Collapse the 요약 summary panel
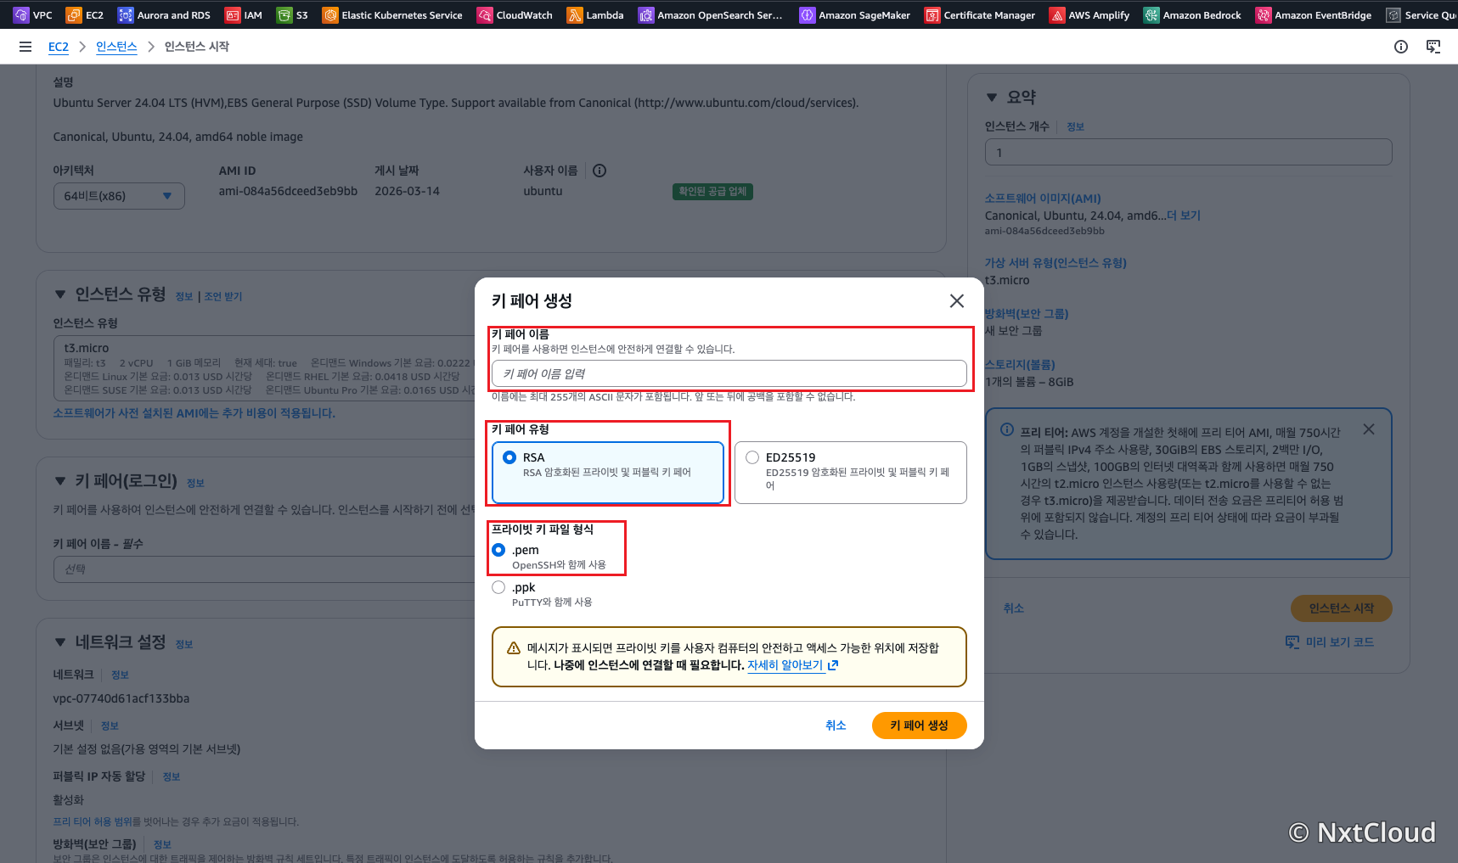The image size is (1458, 863). tap(992, 98)
